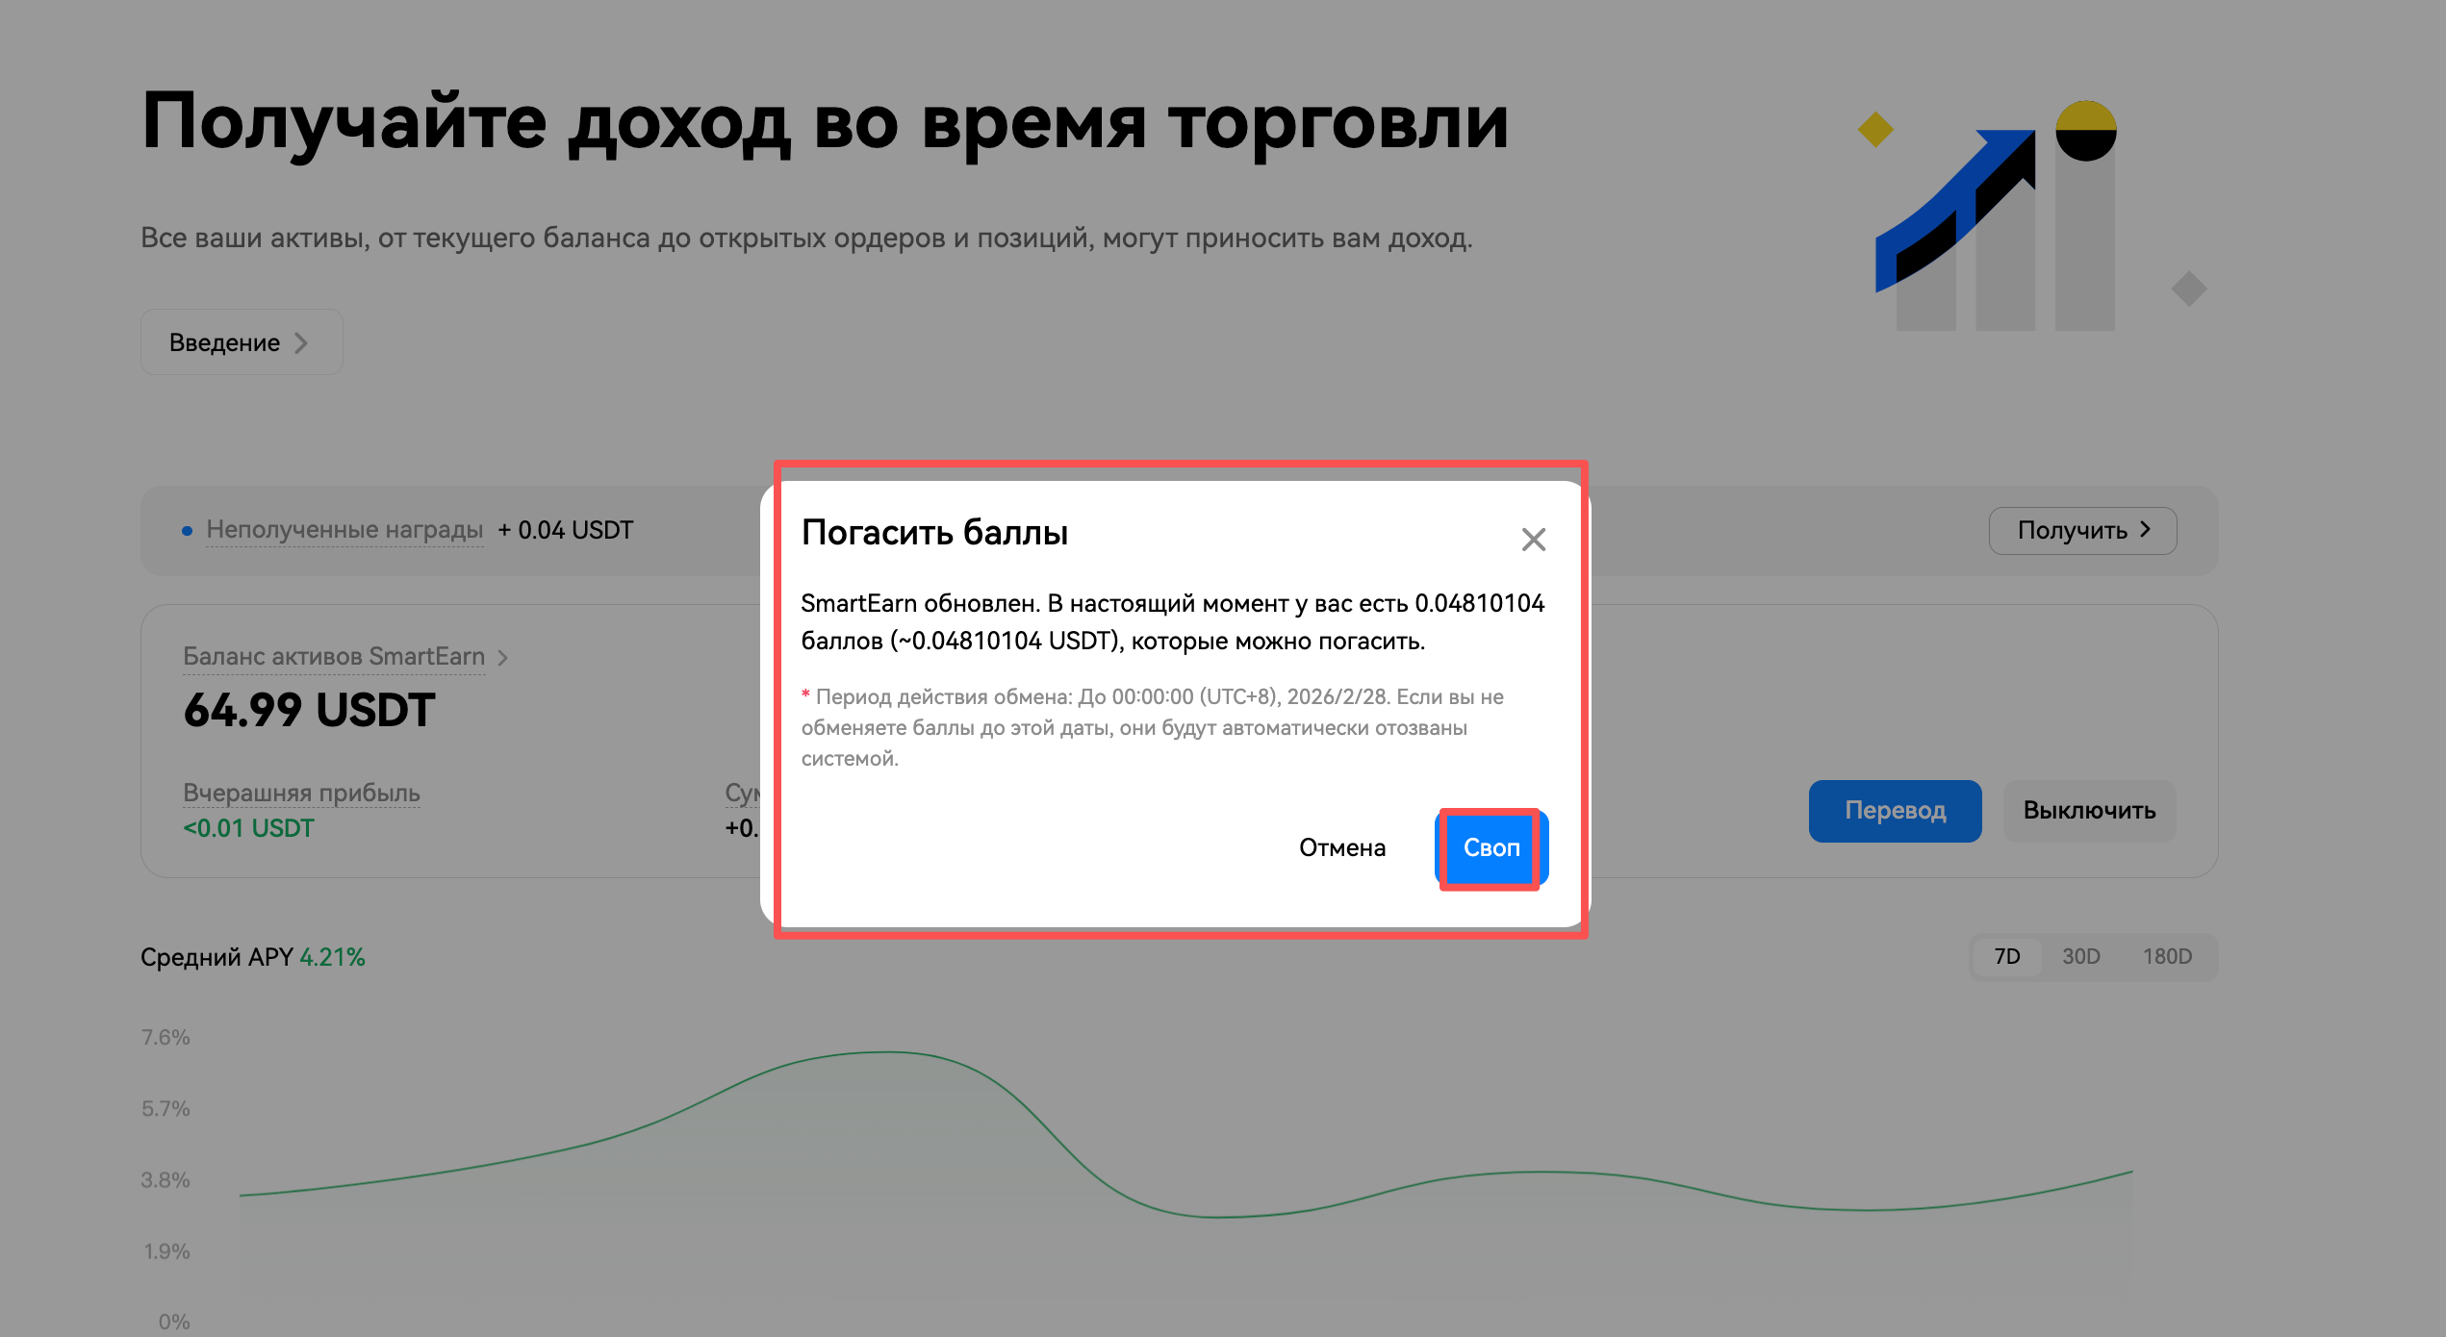2446x1337 pixels.
Task: Click the Выключить button
Action: pyautogui.click(x=2088, y=811)
